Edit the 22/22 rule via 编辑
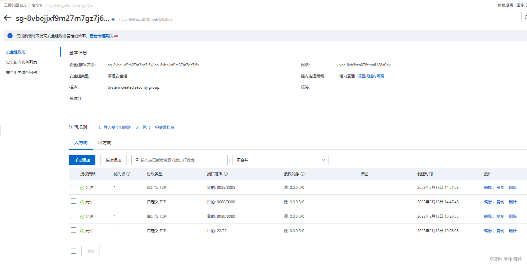527x264 pixels. click(488, 231)
